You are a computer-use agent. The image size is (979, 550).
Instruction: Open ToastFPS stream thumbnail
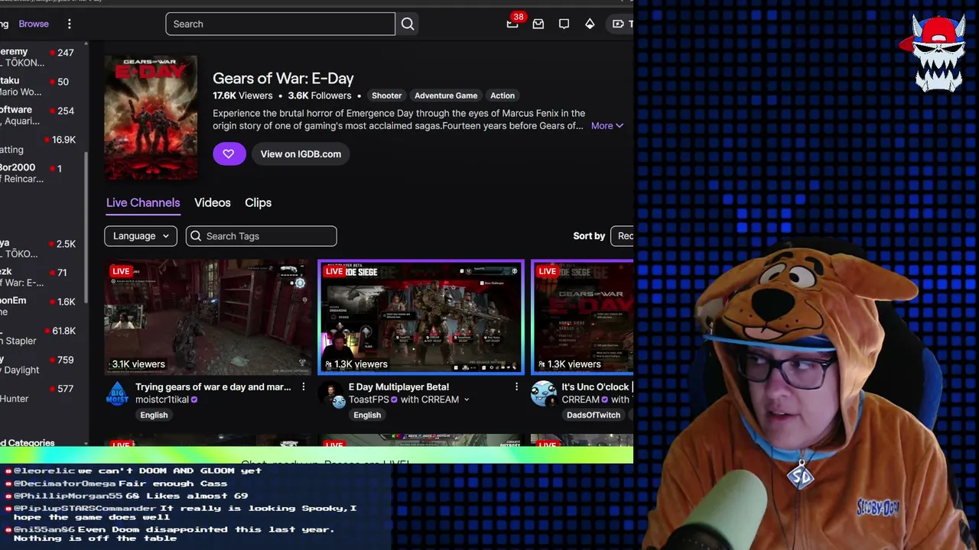click(x=421, y=317)
